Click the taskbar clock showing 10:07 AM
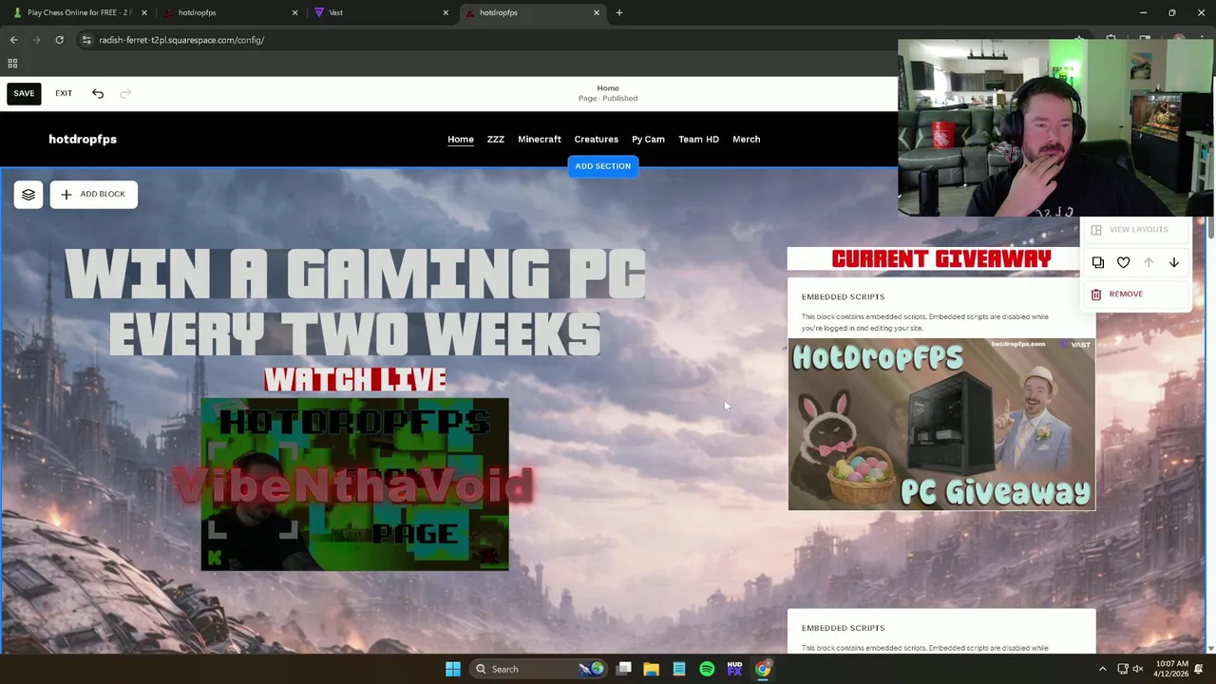 tap(1172, 669)
